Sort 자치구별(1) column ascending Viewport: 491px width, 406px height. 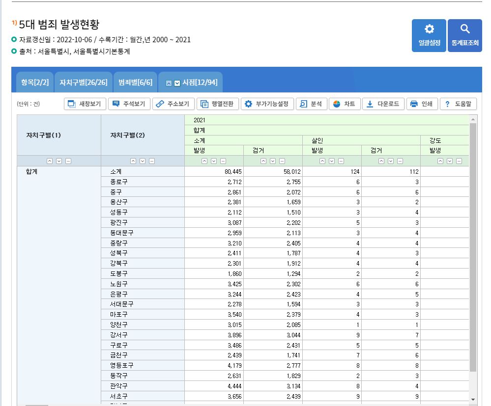(x=50, y=161)
